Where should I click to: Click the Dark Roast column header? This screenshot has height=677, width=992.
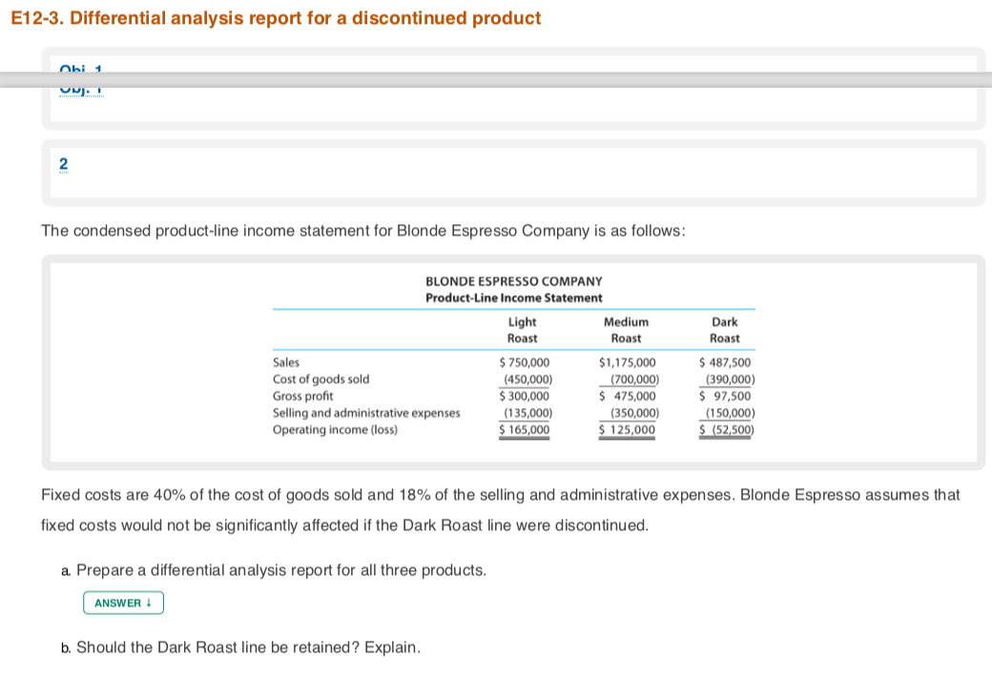(x=724, y=330)
